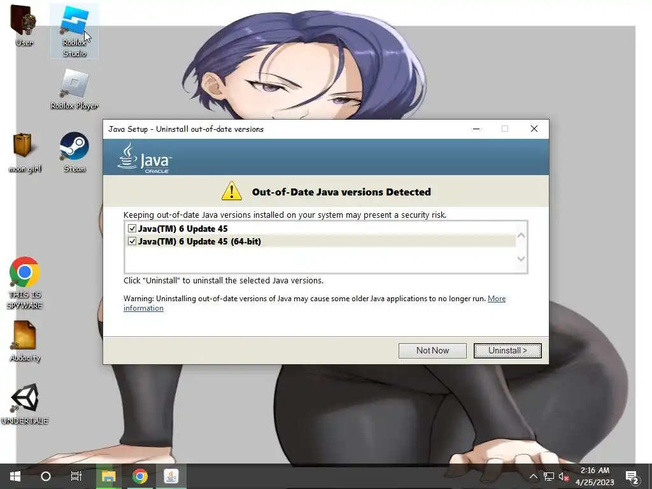Open the More information link
The width and height of the screenshot is (652, 489).
[497, 299]
